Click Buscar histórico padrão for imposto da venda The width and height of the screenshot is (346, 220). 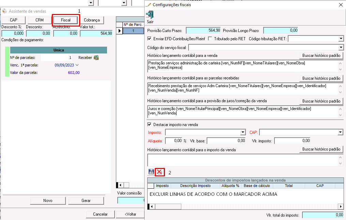[x=321, y=149]
